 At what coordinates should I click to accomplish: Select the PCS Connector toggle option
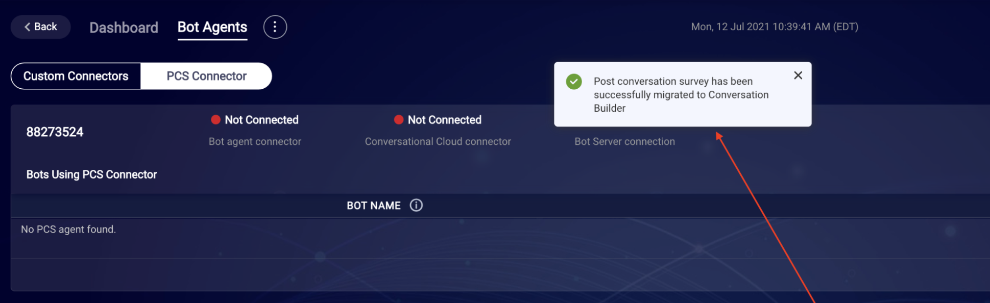206,76
